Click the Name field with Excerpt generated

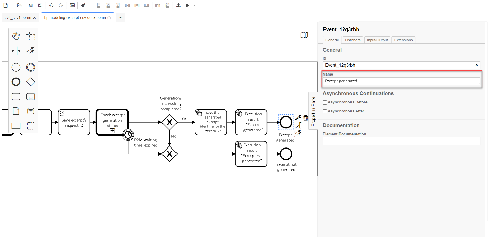401,81
